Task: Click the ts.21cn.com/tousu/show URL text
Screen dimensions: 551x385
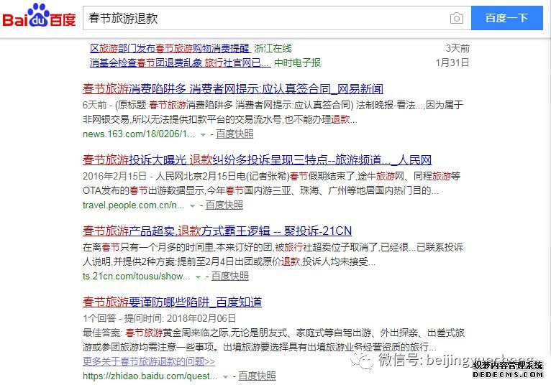Action: (x=136, y=277)
